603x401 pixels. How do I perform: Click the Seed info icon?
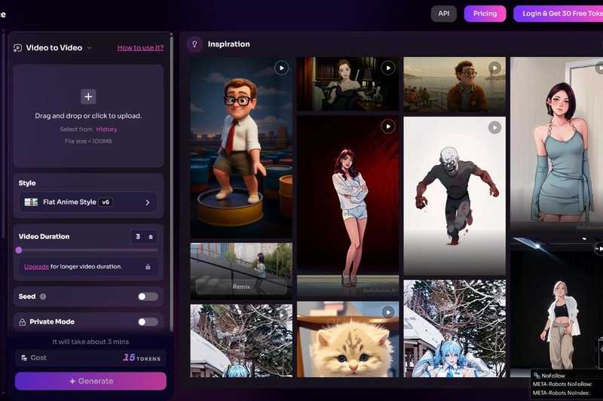tap(43, 296)
